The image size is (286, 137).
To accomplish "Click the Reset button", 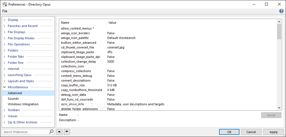I will click(271, 115).
